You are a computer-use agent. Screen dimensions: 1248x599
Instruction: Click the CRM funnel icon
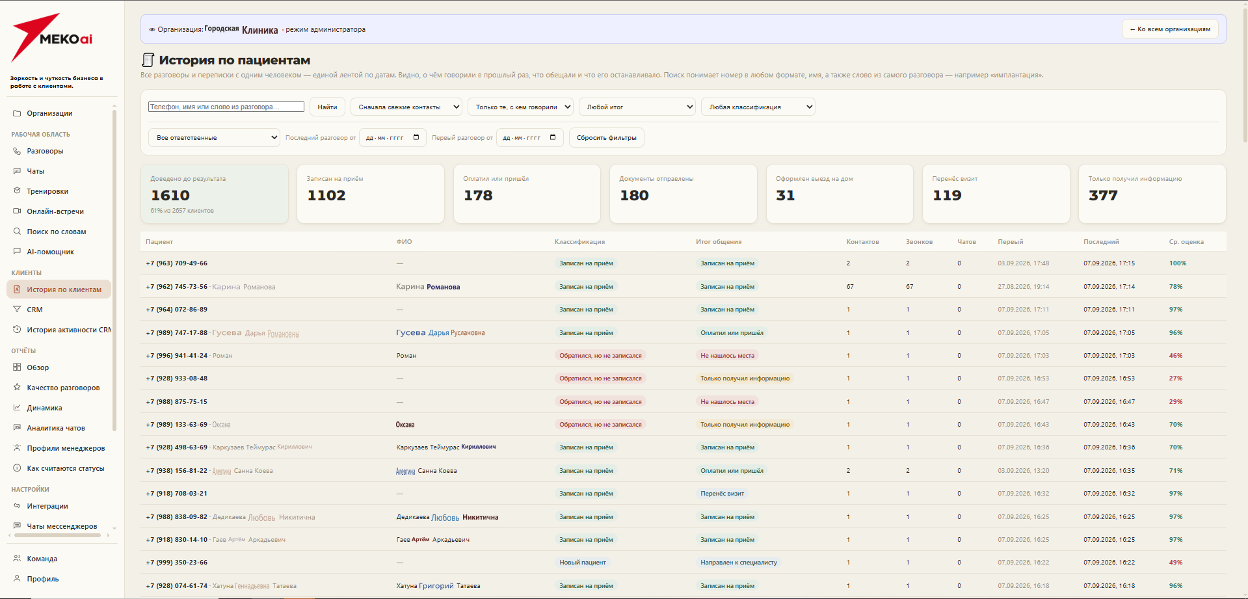(x=17, y=310)
